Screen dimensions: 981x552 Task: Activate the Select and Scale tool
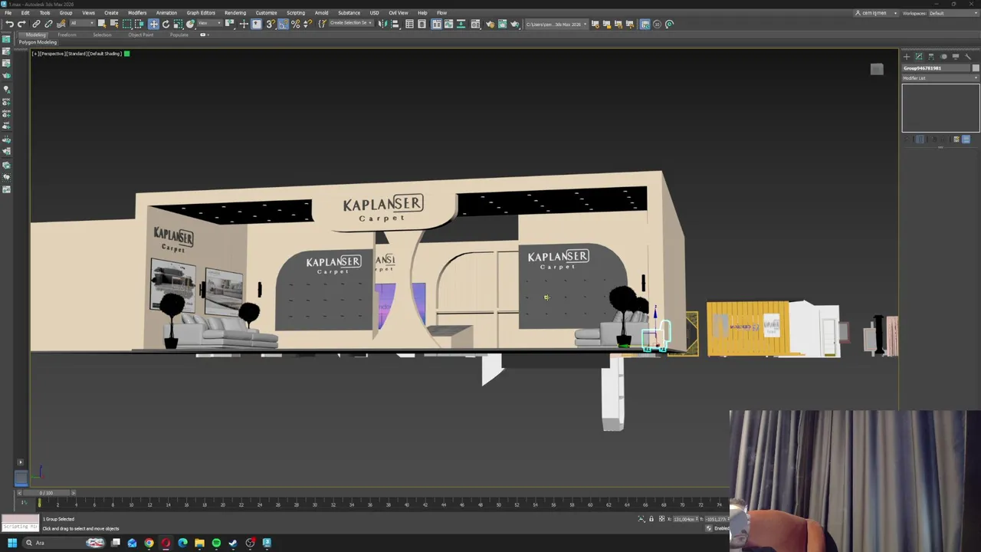click(x=178, y=24)
